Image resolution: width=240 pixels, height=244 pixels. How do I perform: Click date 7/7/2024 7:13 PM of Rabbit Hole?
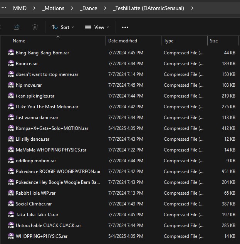[x=126, y=193]
